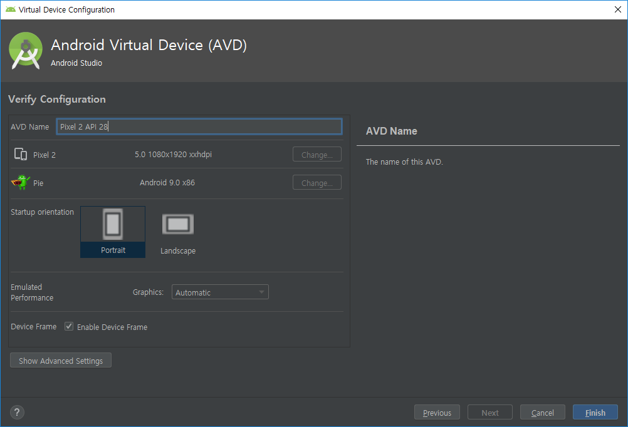Open help with the question mark icon

click(x=17, y=412)
